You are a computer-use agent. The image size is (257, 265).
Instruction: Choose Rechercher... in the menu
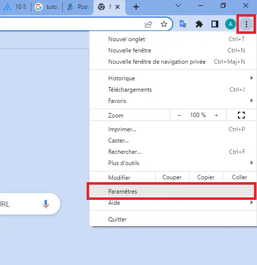click(173, 152)
